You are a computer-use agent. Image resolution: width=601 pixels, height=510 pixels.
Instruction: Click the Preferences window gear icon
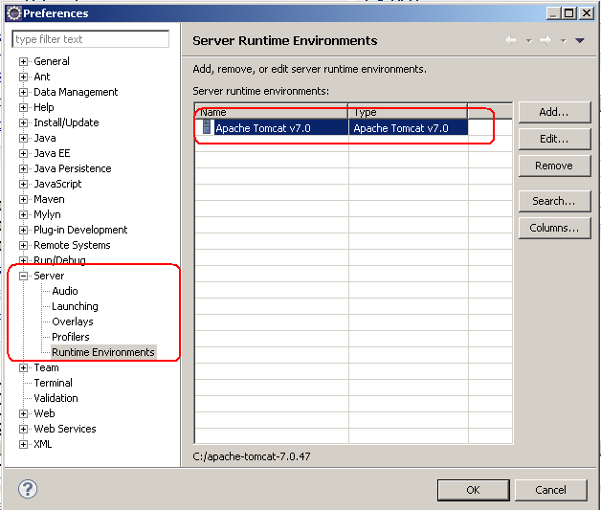pyautogui.click(x=14, y=13)
